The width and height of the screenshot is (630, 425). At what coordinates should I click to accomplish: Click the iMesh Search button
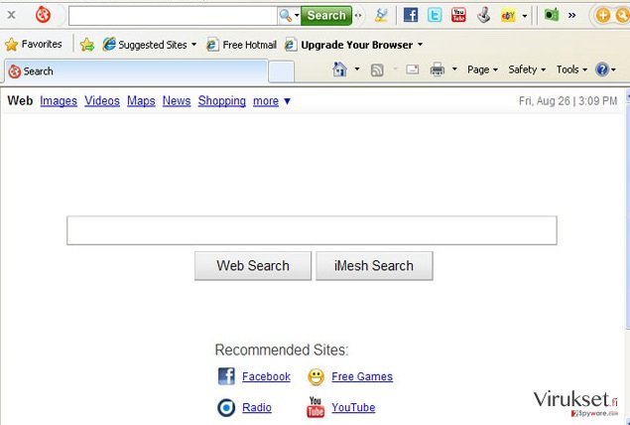point(374,266)
